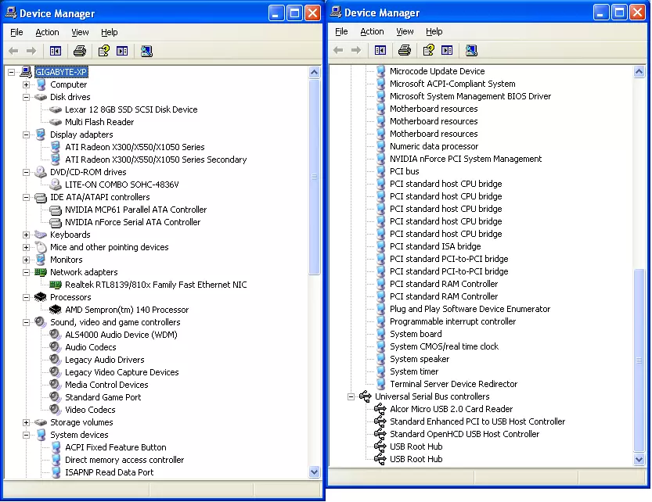Screen dimensions: 652x502
Task: Select NVIDIA nForce PCI System Management
Action: [466, 159]
